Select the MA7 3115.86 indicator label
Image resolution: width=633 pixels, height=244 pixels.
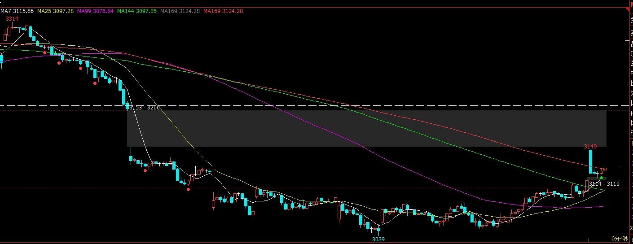click(17, 11)
